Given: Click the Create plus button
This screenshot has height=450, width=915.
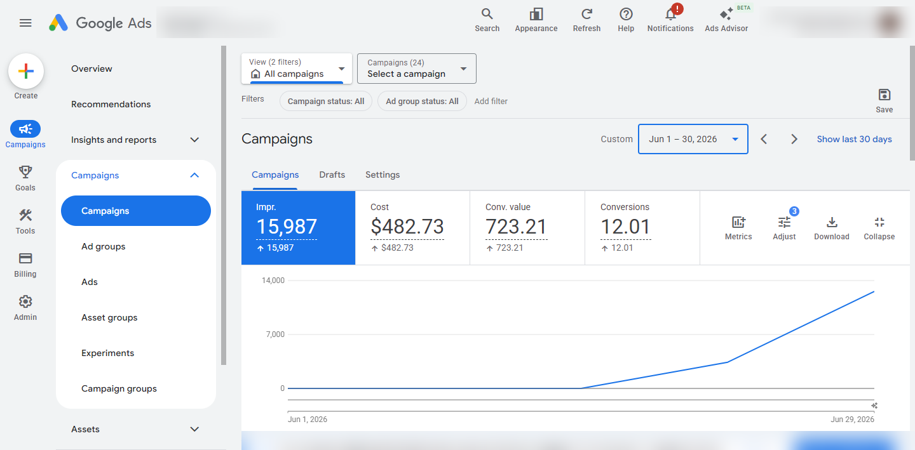Looking at the screenshot, I should coord(26,71).
